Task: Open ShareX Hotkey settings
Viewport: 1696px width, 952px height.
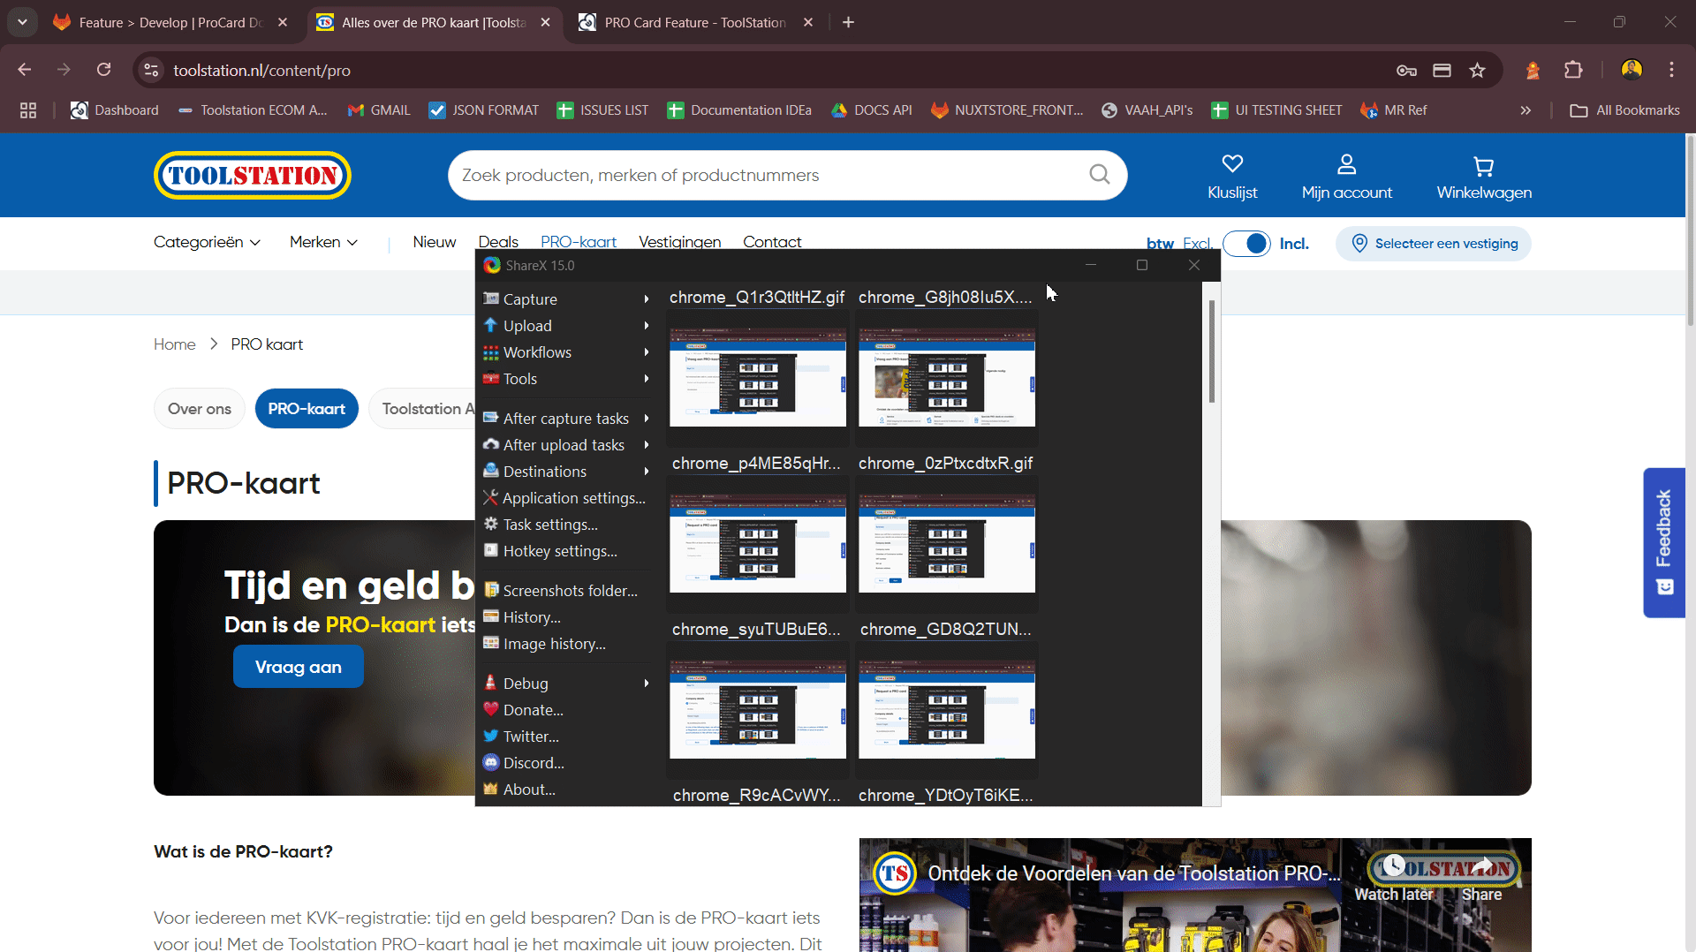Action: pos(559,551)
